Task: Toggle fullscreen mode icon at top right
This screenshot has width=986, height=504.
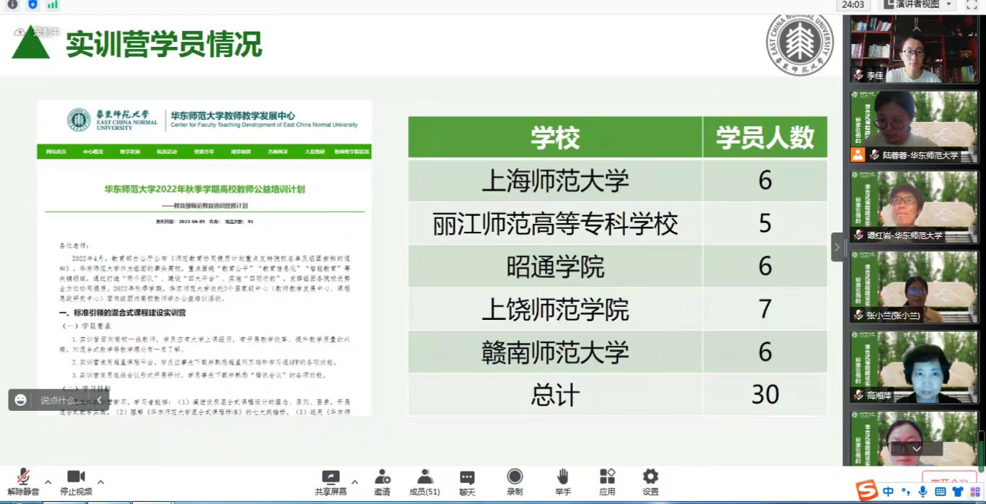Action: [971, 4]
